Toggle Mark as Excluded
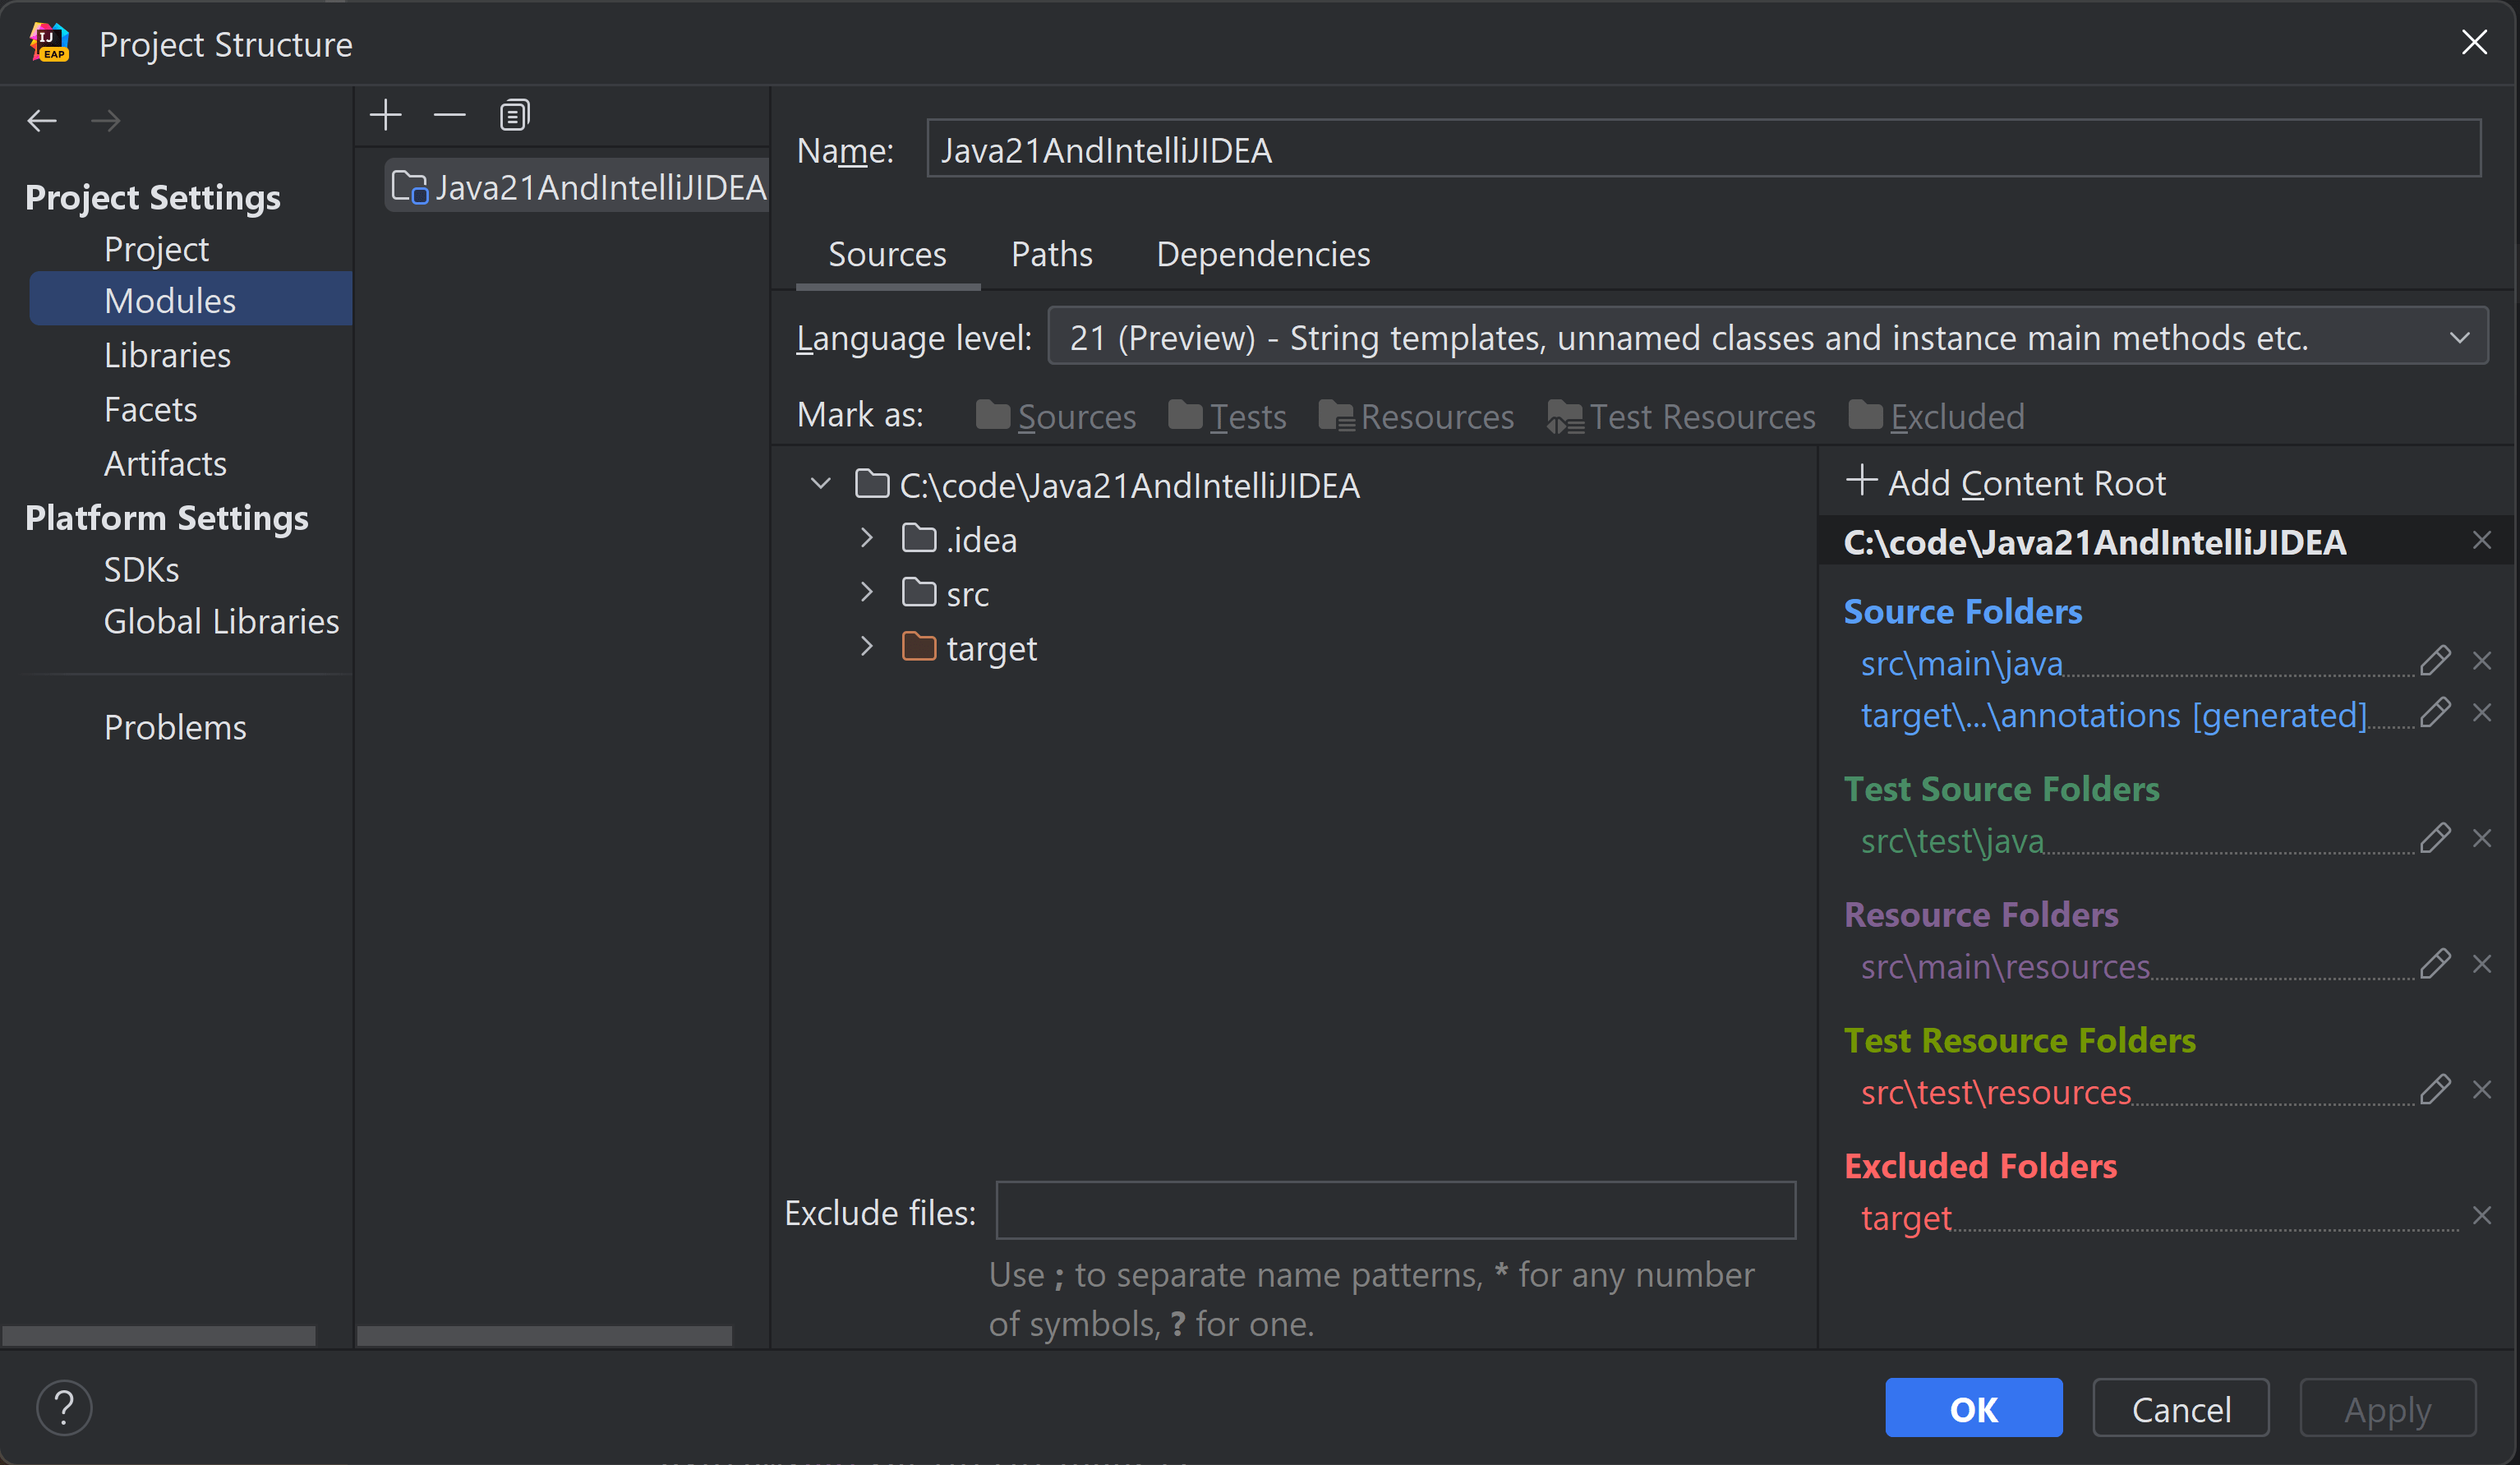The image size is (2520, 1465). click(x=1936, y=416)
